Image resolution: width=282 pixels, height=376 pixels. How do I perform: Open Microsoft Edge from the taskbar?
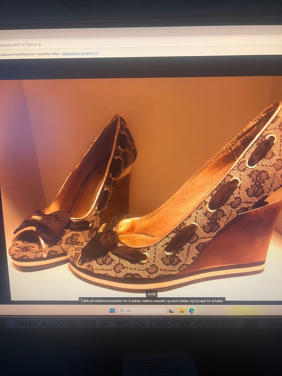192,311
